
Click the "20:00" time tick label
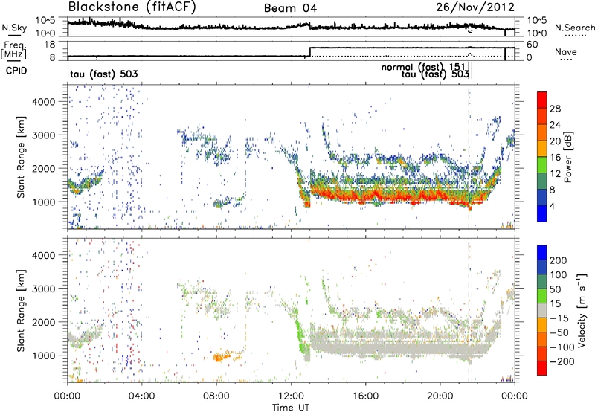pyautogui.click(x=440, y=396)
